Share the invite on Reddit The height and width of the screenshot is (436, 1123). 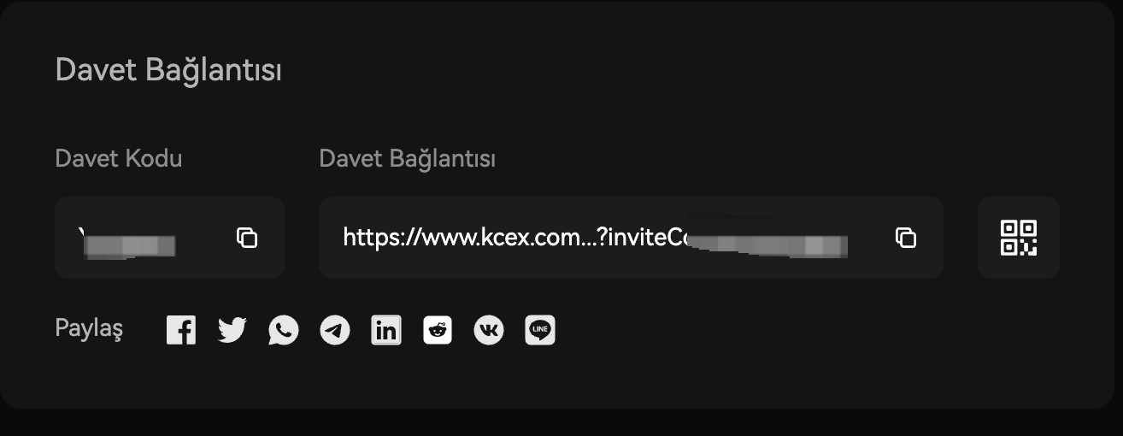438,330
